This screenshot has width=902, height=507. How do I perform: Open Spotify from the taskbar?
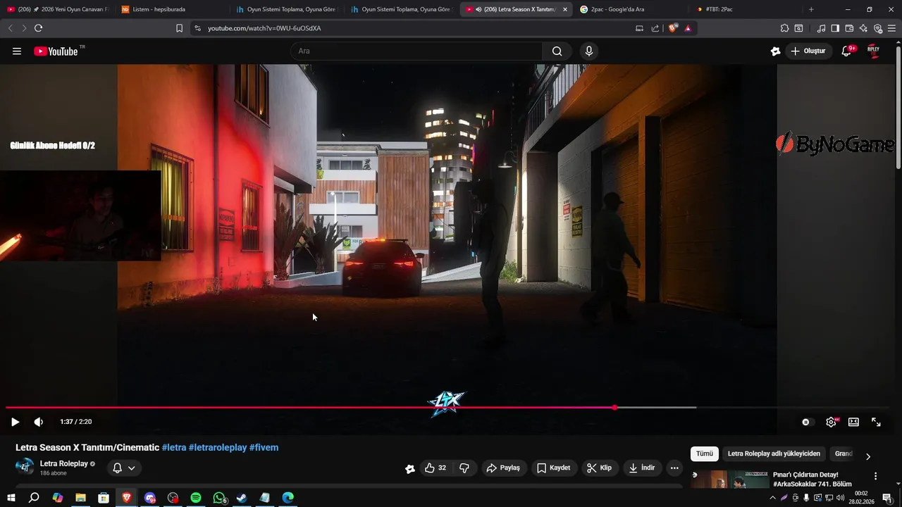click(196, 498)
